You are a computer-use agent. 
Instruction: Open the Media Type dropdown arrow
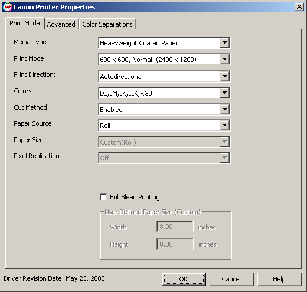click(224, 42)
